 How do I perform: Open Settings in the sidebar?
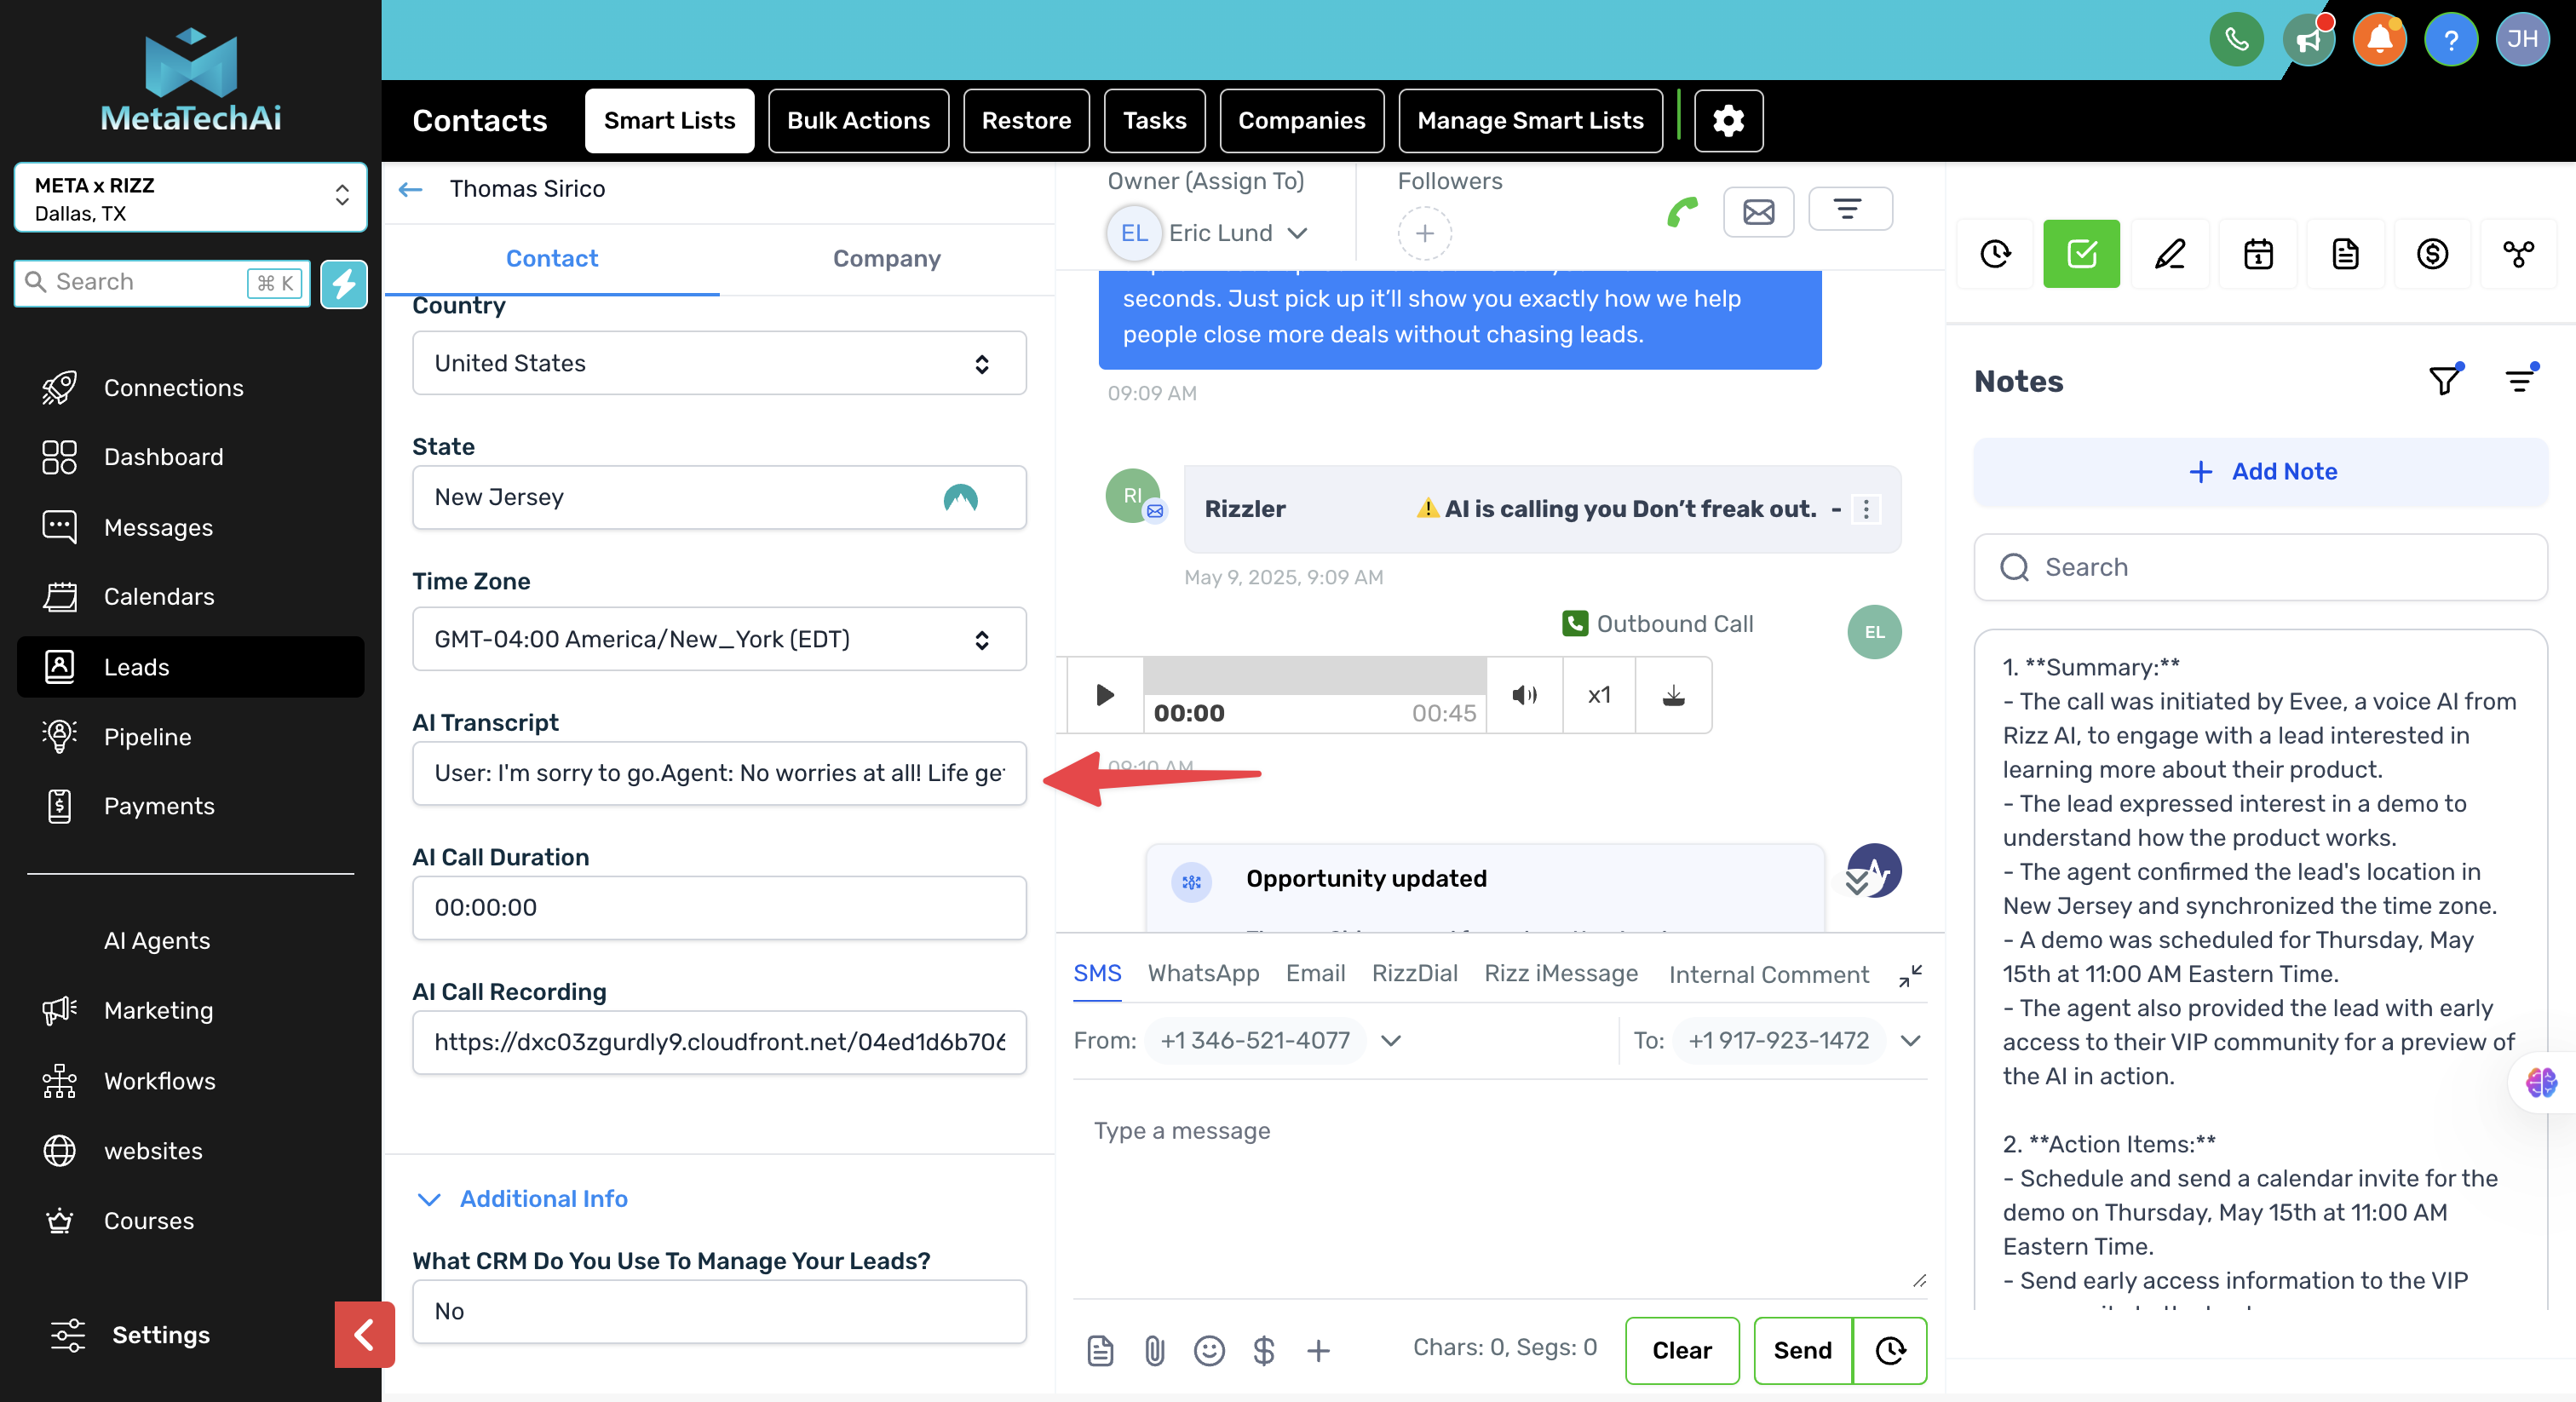160,1335
